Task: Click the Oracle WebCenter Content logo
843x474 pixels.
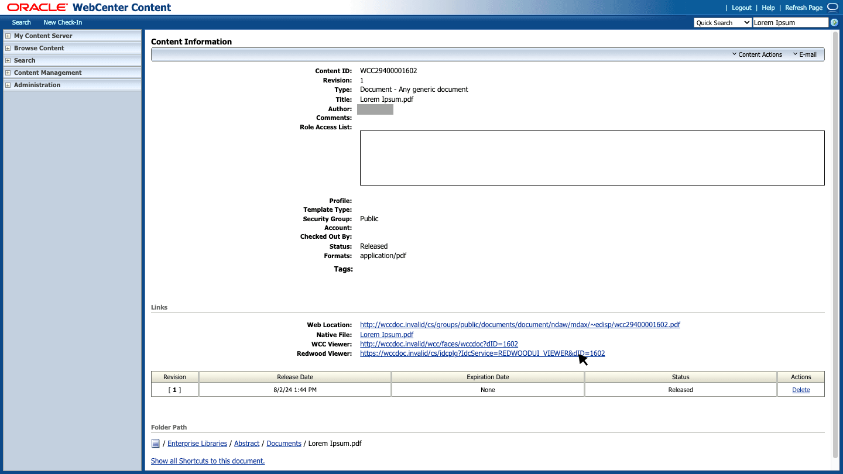Action: (x=89, y=8)
